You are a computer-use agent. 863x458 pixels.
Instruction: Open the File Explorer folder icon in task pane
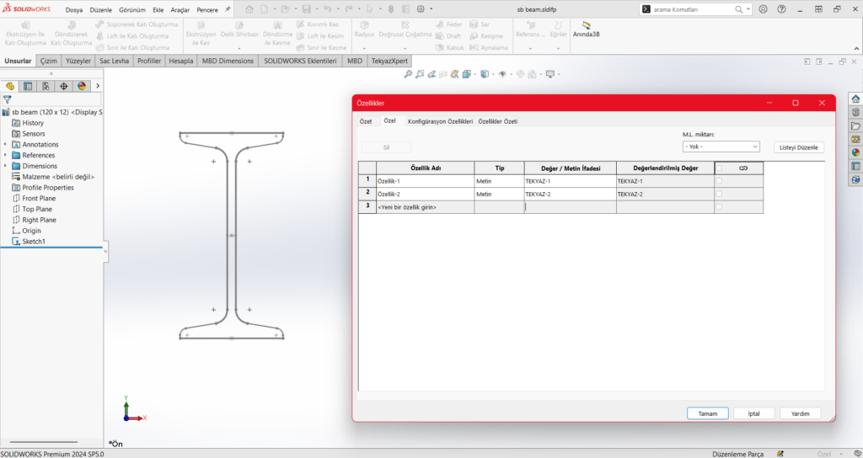(855, 126)
